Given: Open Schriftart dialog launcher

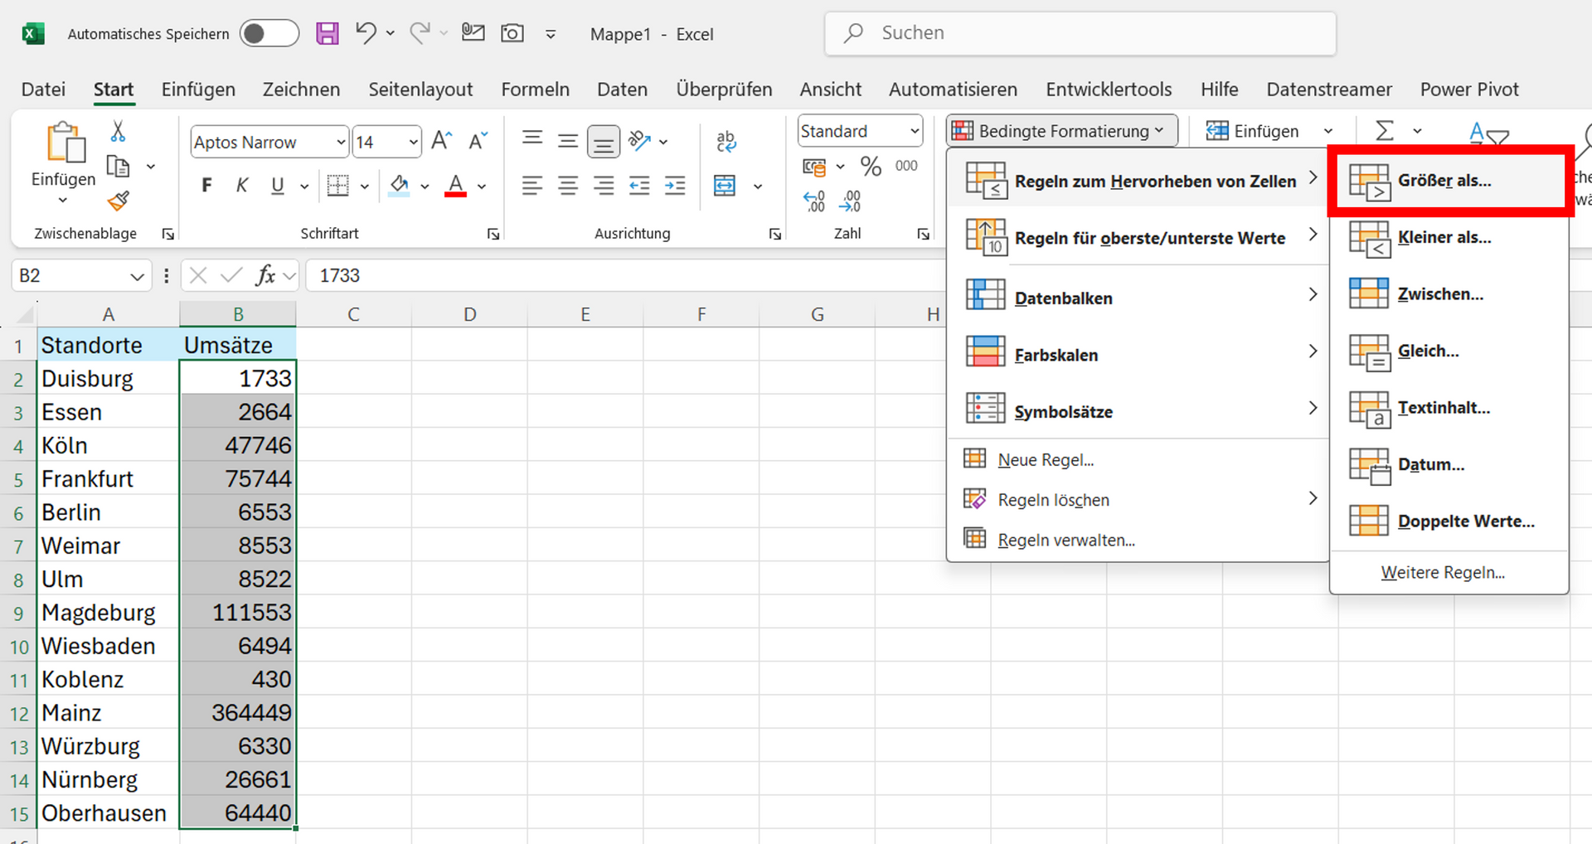Looking at the screenshot, I should tap(493, 235).
